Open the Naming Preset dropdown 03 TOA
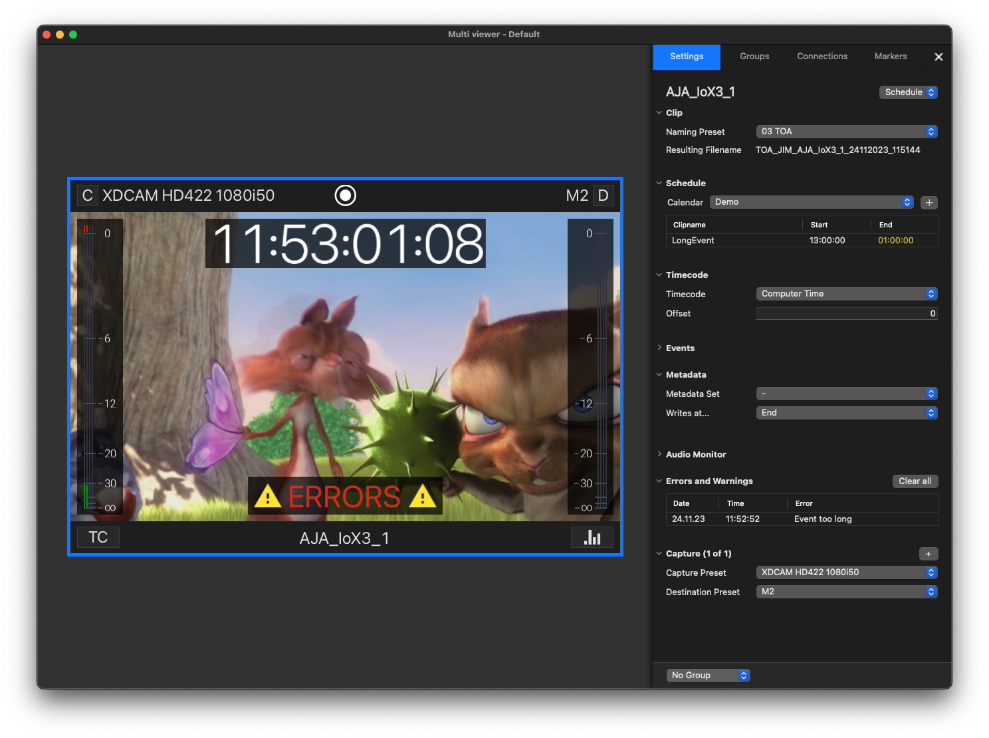989x738 pixels. [x=847, y=132]
